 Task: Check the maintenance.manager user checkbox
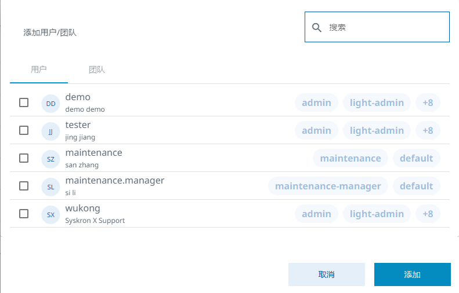24,186
